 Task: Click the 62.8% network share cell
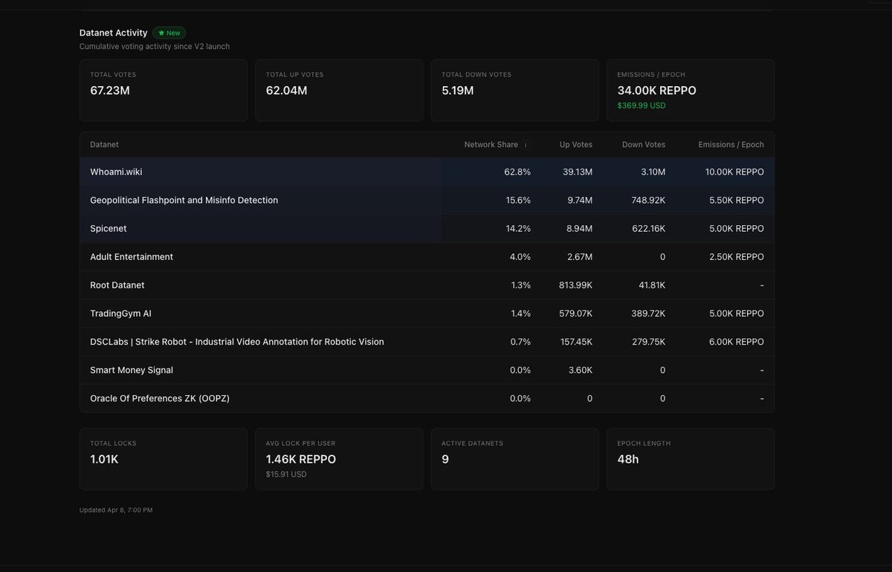517,172
